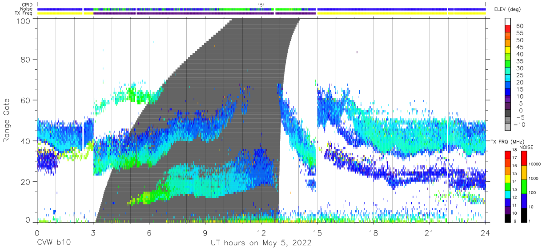
Task: Select the green swatch in NOISE colorbar
Action: point(524,186)
